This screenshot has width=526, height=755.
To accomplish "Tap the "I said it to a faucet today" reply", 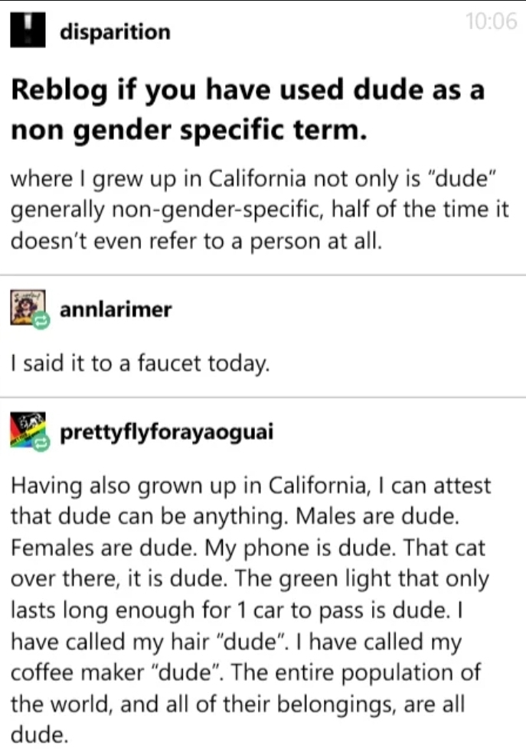I will pyautogui.click(x=139, y=364).
